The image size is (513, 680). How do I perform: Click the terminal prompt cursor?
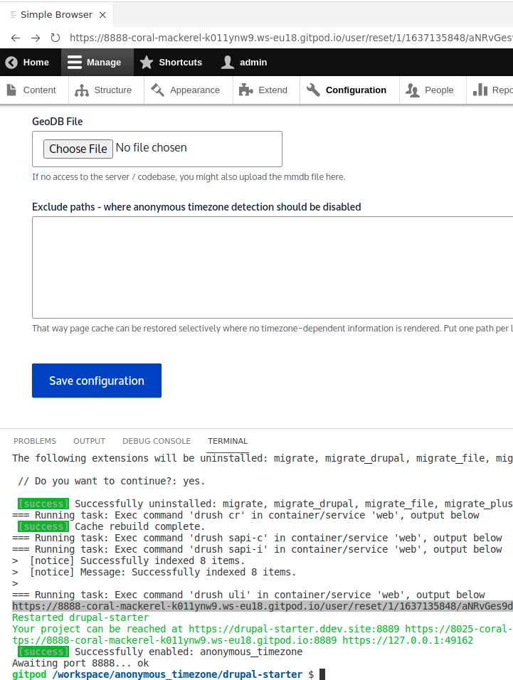point(322,674)
